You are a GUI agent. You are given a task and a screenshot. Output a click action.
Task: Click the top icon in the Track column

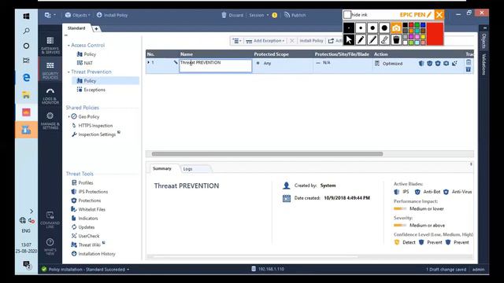pos(469,62)
